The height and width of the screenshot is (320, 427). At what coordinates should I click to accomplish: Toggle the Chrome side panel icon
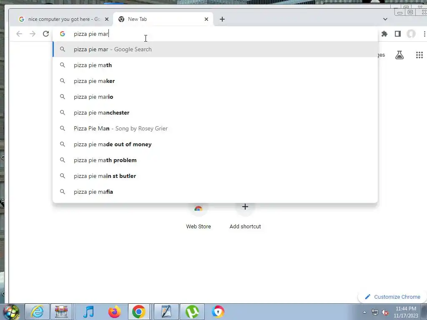click(x=398, y=34)
